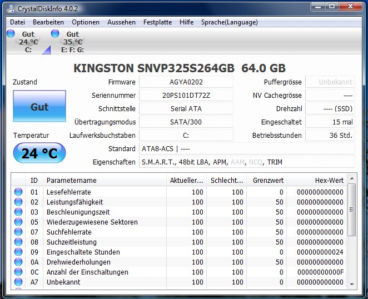Click the Grenzwert column header
Viewport: 368px width, 299px height.
tap(267, 180)
